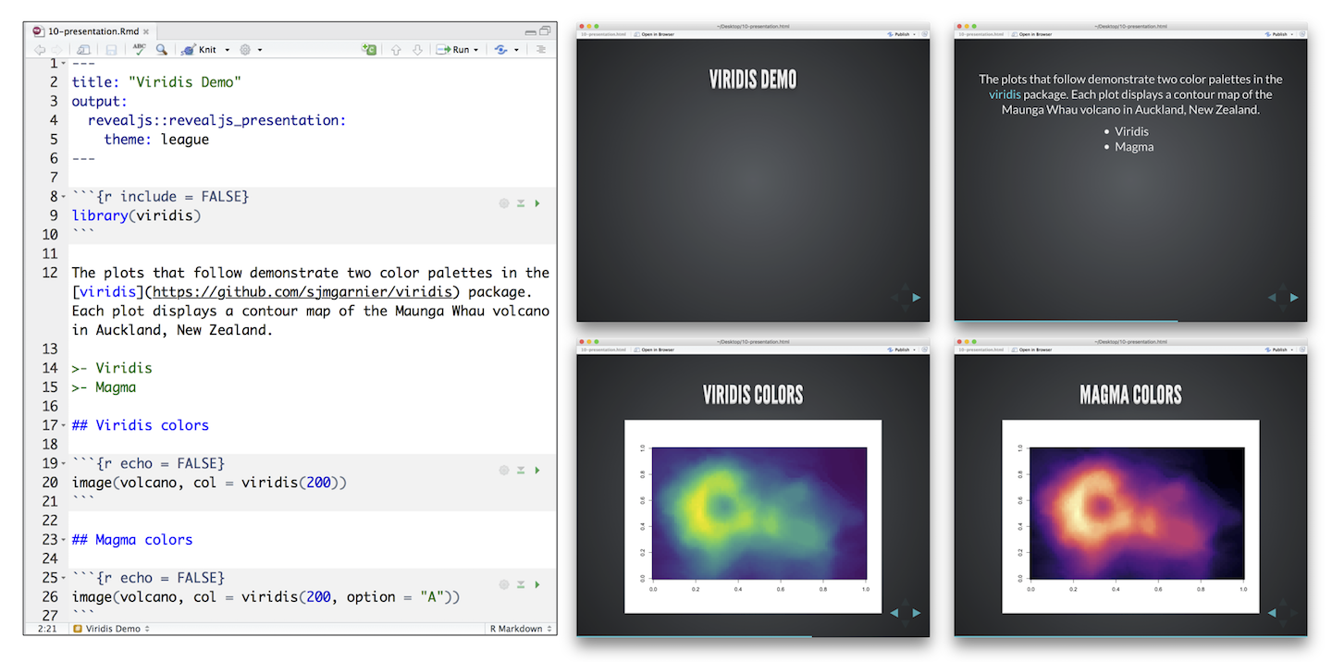The image size is (1332, 662).
Task: Click the Go back arrow in editor toolbar
Action: pyautogui.click(x=40, y=50)
